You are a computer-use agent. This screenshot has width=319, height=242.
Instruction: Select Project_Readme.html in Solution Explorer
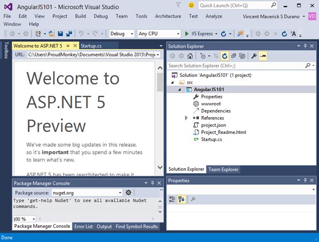coord(223,132)
